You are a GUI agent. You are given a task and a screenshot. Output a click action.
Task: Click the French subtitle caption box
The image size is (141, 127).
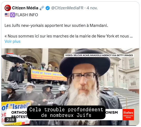[66, 112]
